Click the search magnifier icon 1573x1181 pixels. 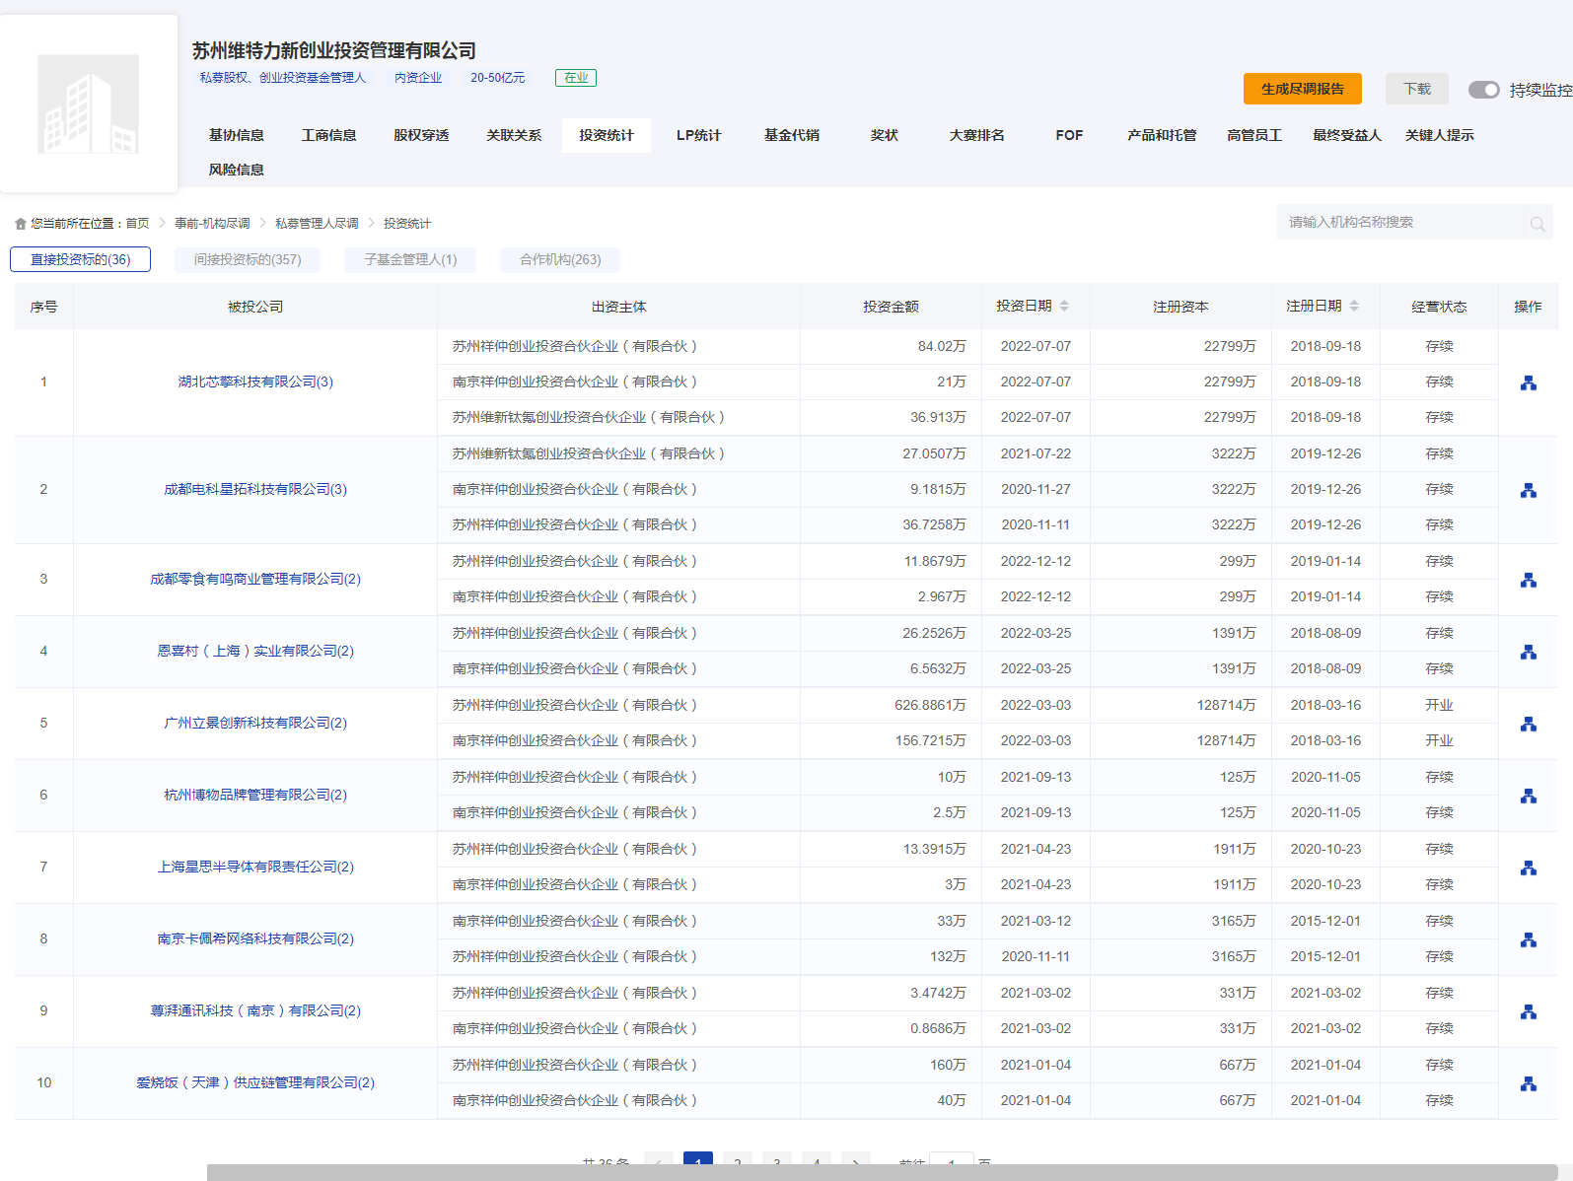pyautogui.click(x=1537, y=224)
